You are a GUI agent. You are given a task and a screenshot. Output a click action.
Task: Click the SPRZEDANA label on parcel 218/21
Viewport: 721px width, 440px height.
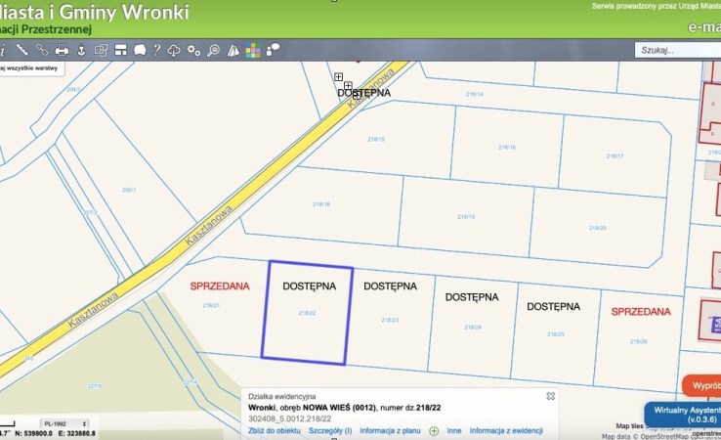(x=220, y=286)
